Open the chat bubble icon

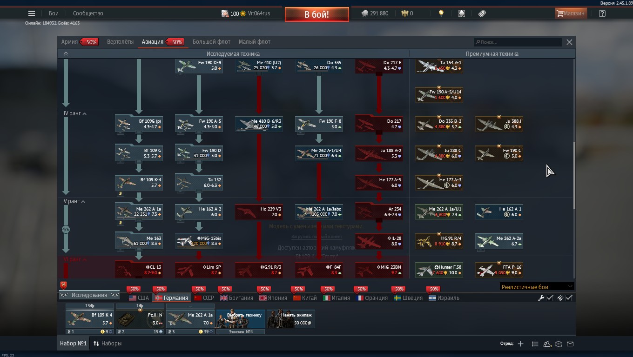pyautogui.click(x=559, y=344)
